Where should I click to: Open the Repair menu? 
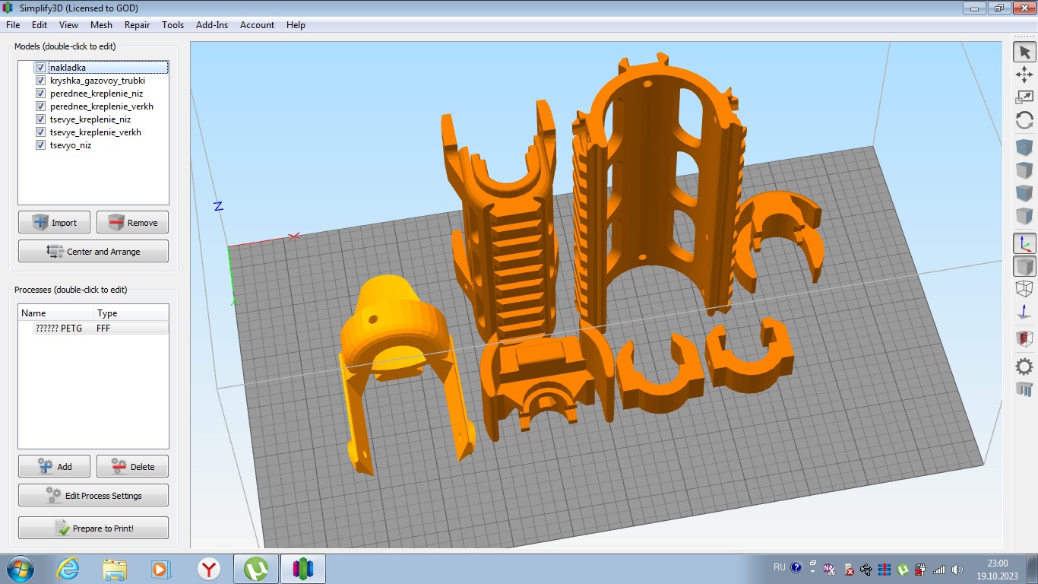point(137,25)
